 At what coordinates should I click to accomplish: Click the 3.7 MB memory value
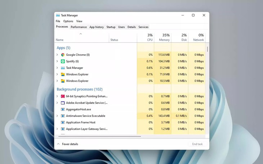(x=165, y=122)
